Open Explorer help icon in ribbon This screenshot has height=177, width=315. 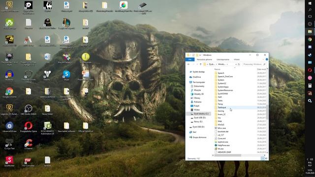point(267,59)
